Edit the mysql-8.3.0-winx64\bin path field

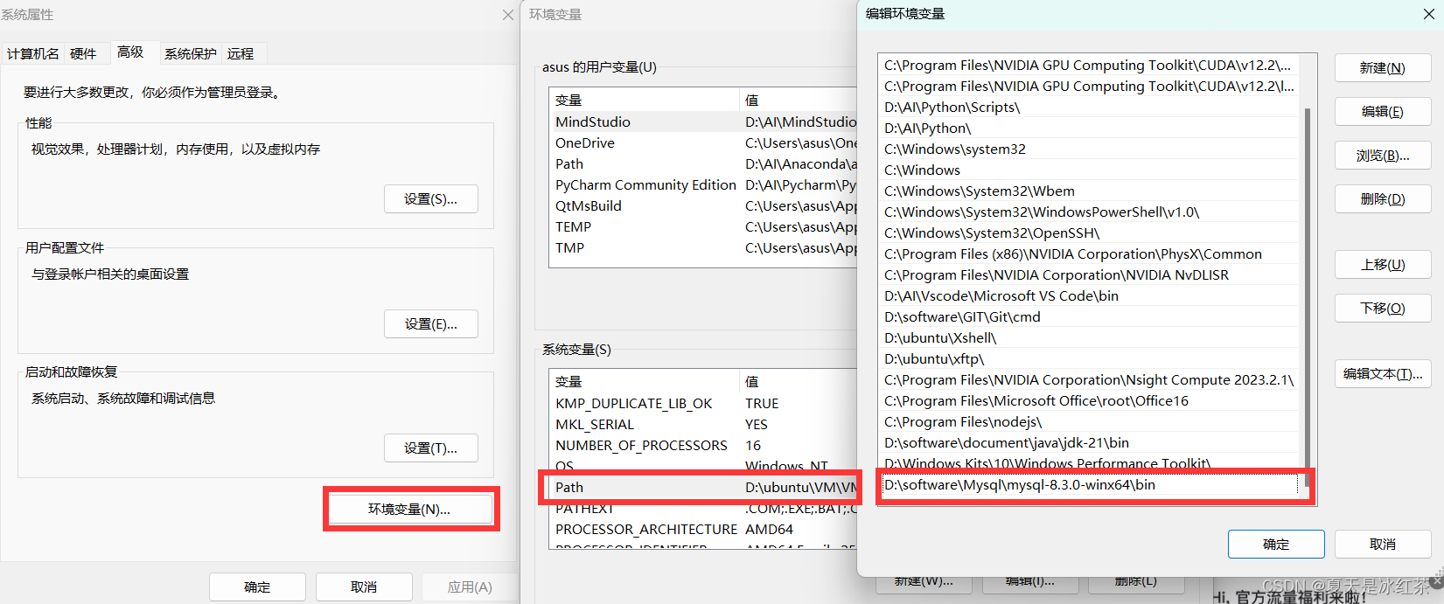tap(1090, 484)
